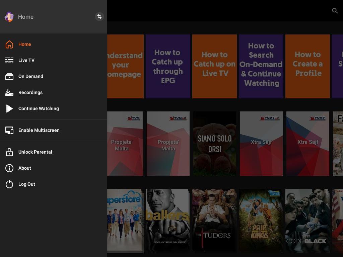Screen dimensions: 343x257
Task: Open the Superstore poster
Action: [x=125, y=221]
